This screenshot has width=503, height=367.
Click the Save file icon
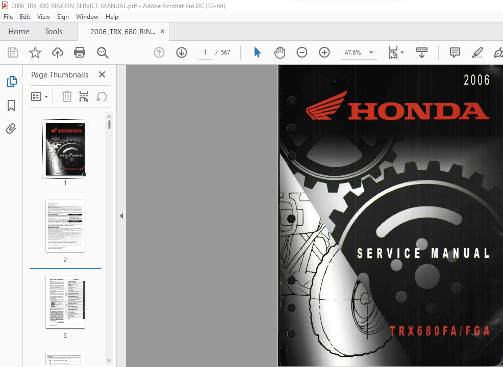pyautogui.click(x=13, y=52)
